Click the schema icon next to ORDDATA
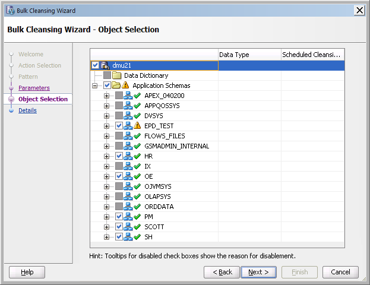This screenshot has width=370, height=285. pyautogui.click(x=128, y=207)
